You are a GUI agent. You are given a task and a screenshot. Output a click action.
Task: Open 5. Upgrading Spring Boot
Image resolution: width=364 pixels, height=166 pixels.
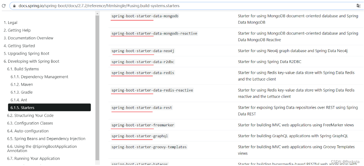click(26, 54)
